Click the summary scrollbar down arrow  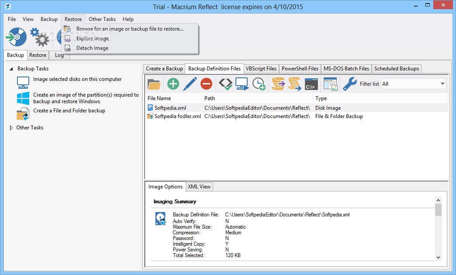tap(438, 258)
